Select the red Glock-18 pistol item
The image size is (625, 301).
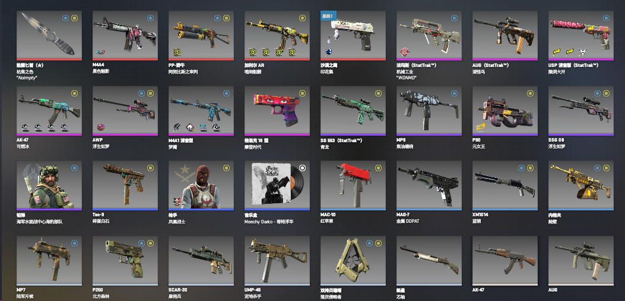click(277, 110)
